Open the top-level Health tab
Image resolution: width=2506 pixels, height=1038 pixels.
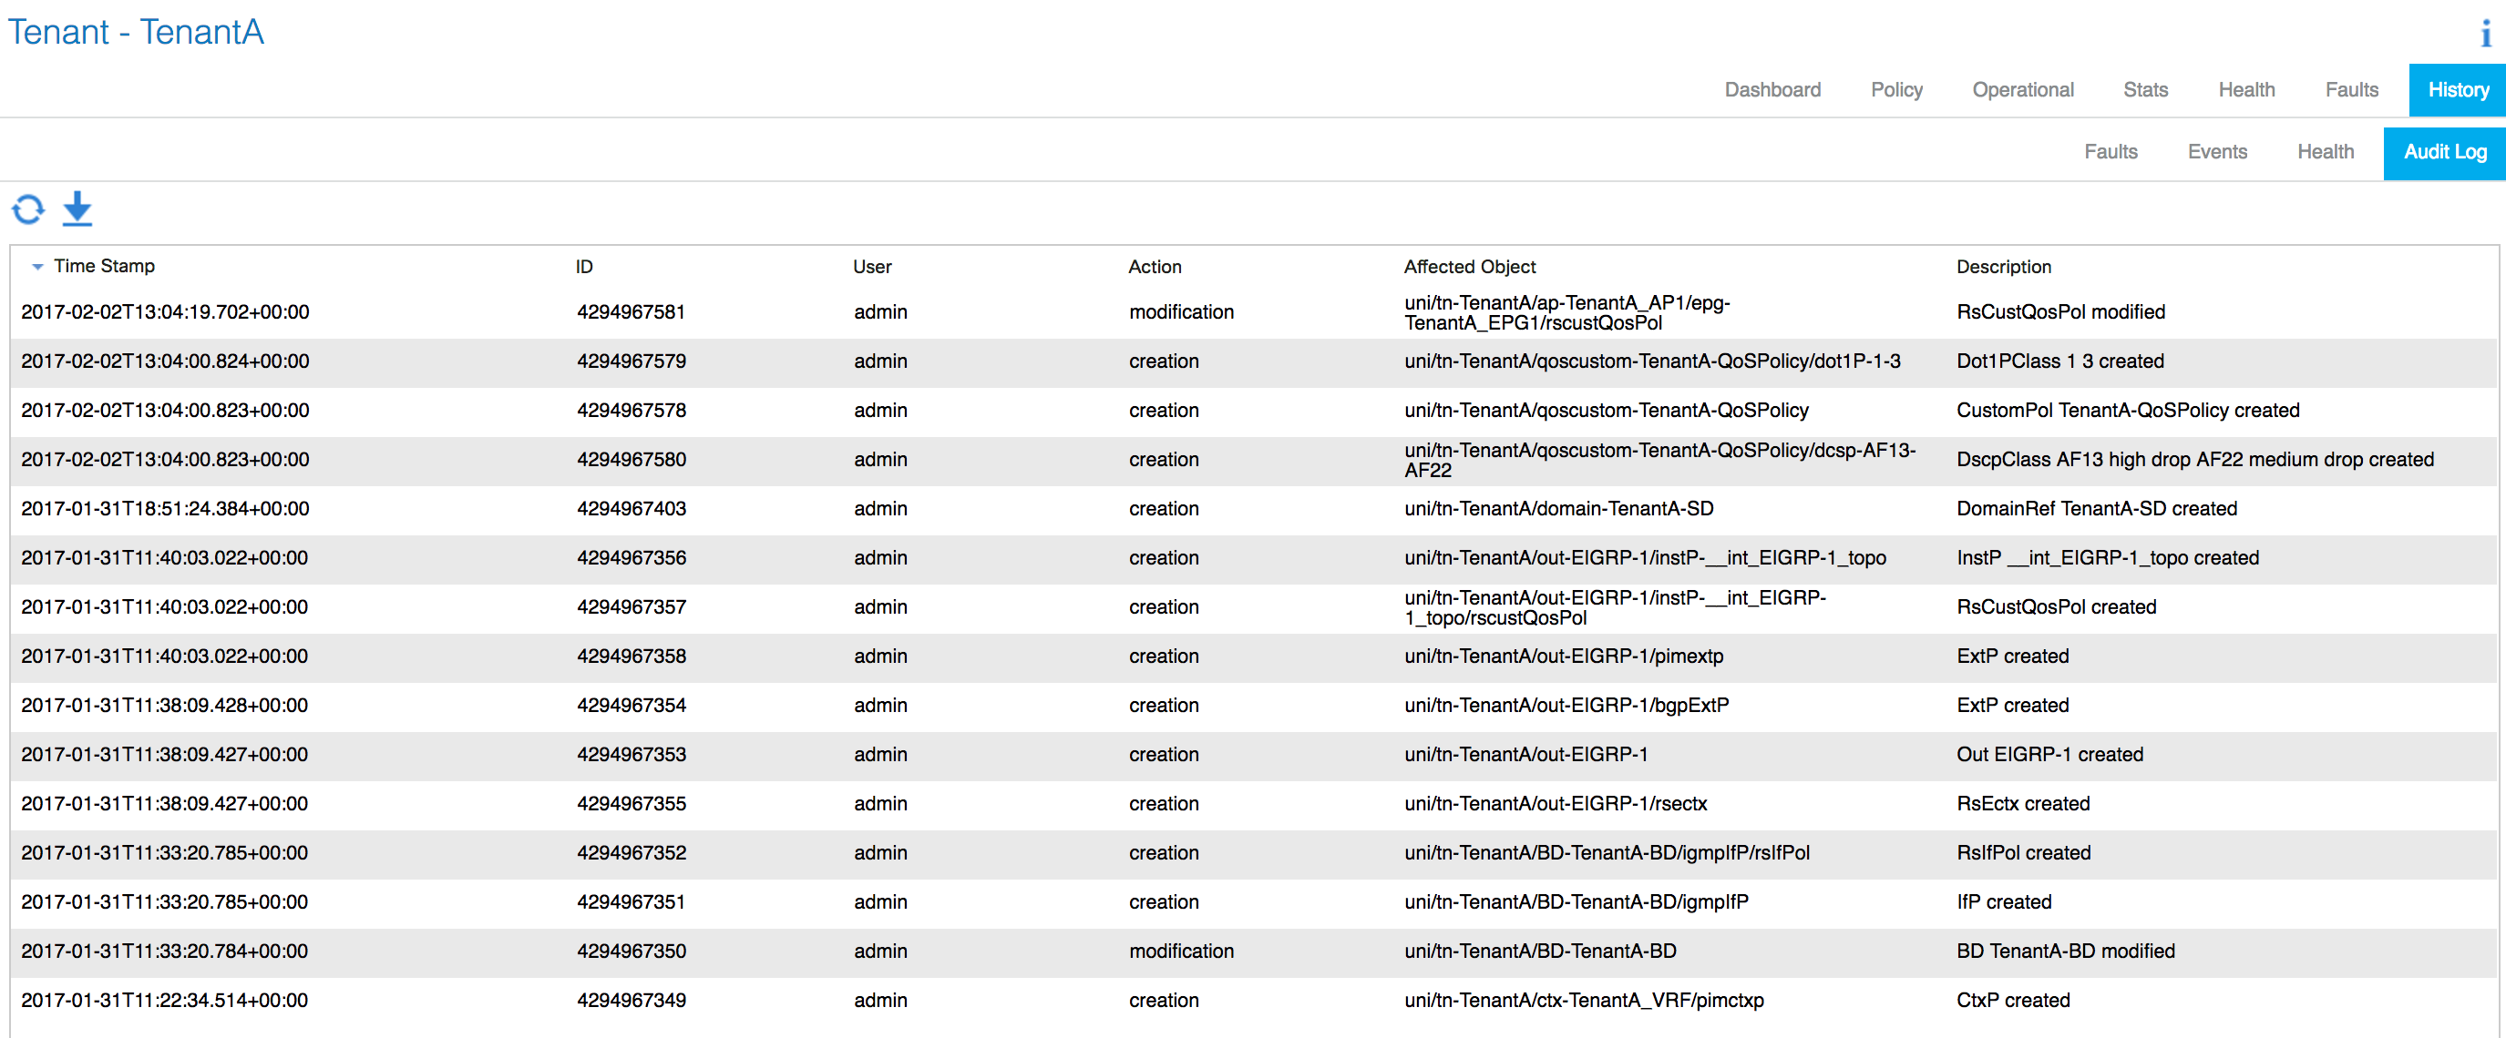(2246, 89)
